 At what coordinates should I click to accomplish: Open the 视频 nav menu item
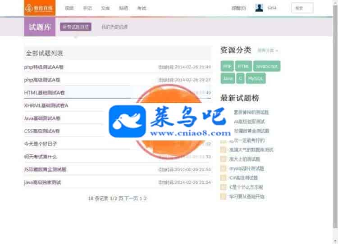coord(69,8)
